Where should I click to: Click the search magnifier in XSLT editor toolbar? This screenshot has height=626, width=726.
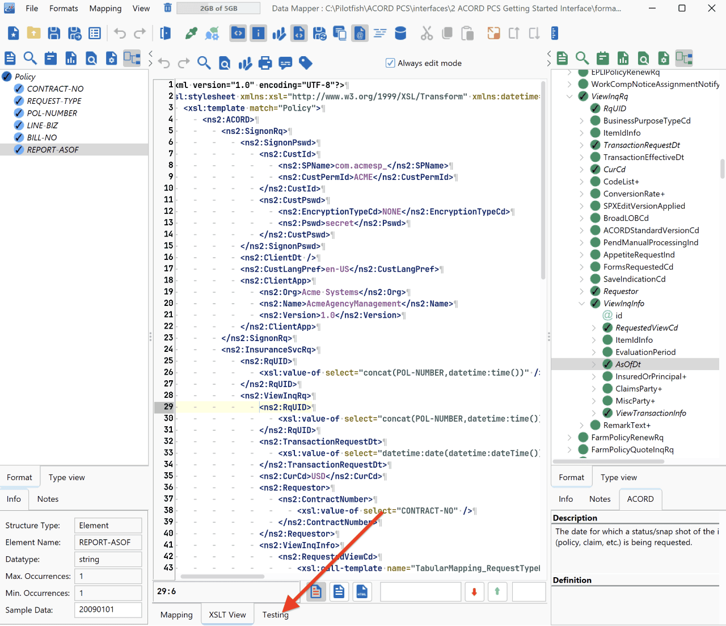coord(204,63)
